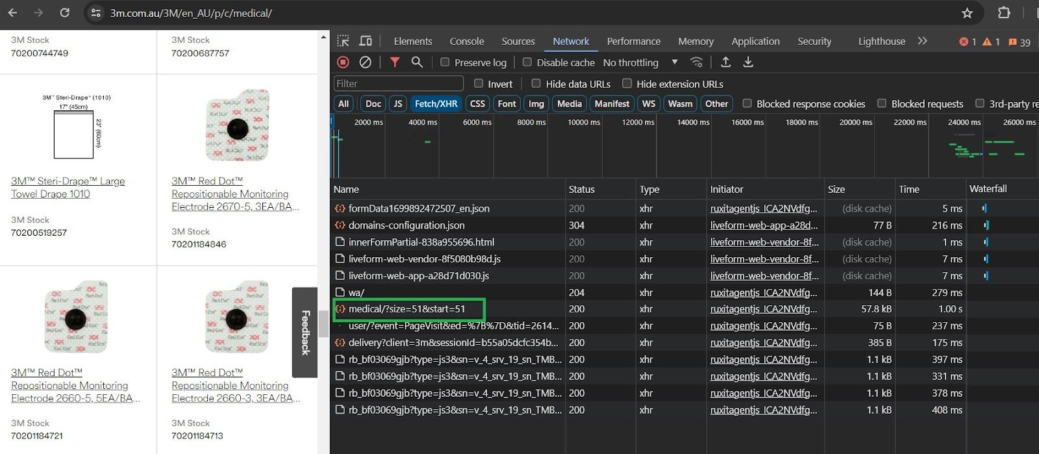This screenshot has height=454, width=1039.
Task: Open the DevTools errors counter showing 1
Action: point(968,42)
